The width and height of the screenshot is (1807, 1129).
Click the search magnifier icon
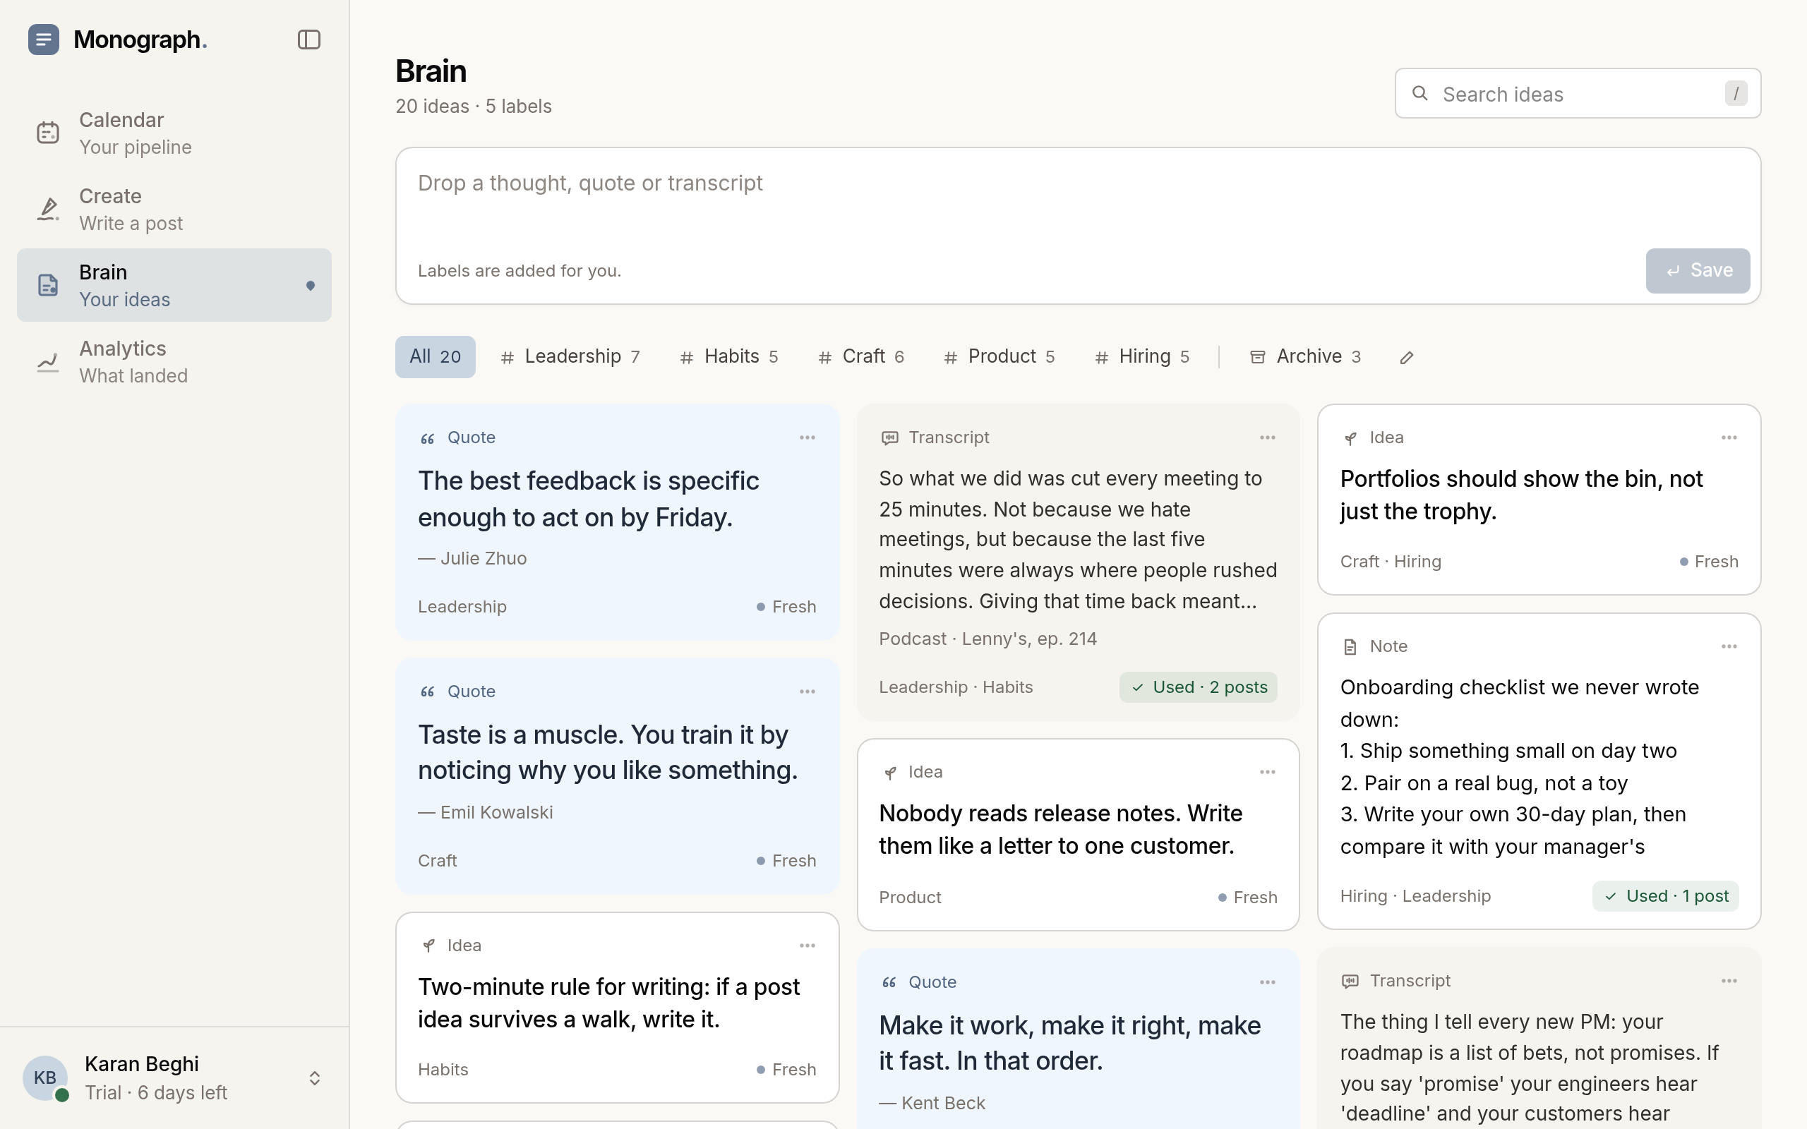pyautogui.click(x=1420, y=93)
